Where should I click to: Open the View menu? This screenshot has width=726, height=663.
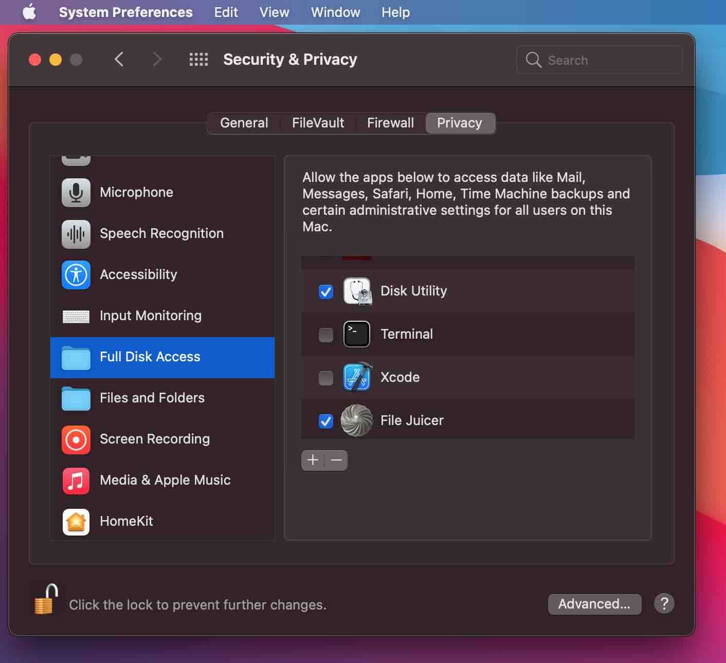(275, 12)
